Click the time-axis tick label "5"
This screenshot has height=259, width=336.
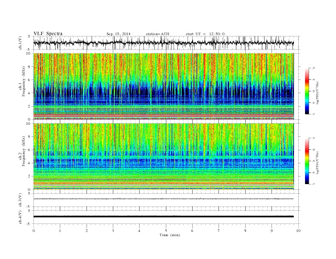(x=166, y=231)
